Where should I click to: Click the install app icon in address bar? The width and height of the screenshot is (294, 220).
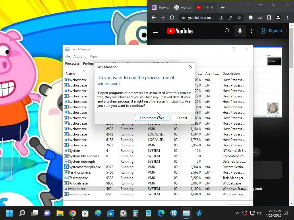pyautogui.click(x=221, y=17)
